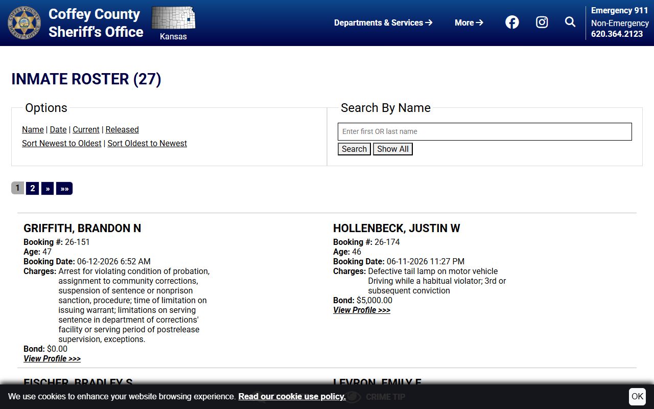Screen dimensions: 654x409
Task: Expand the Departments & Services menu
Action: (383, 22)
